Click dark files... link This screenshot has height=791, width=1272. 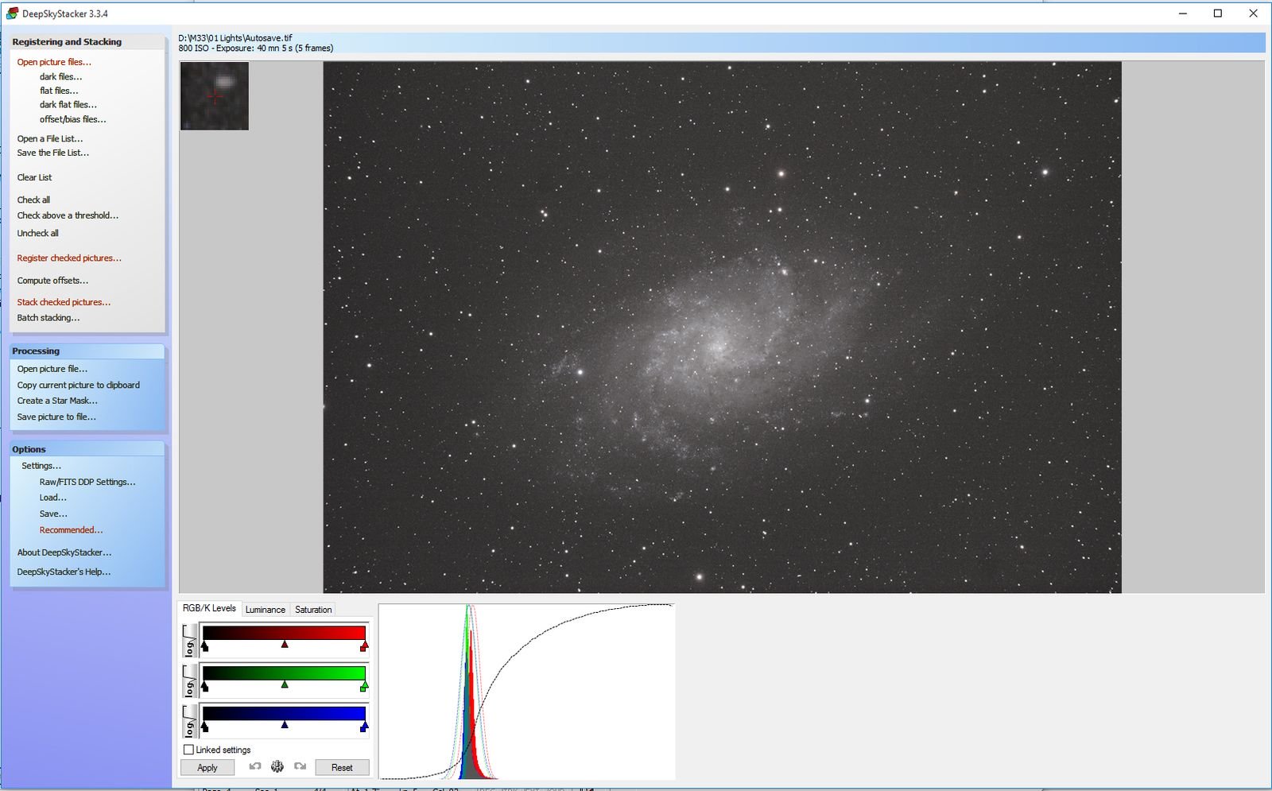coord(60,76)
